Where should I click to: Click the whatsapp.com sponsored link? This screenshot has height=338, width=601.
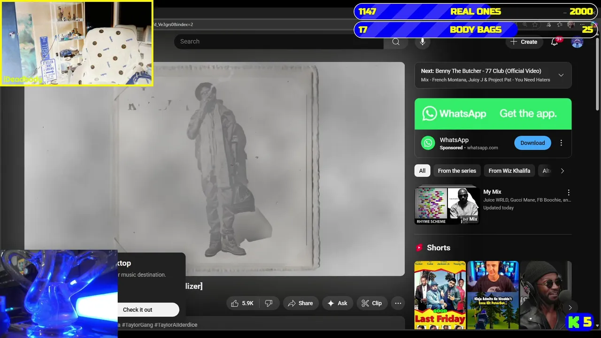click(482, 147)
